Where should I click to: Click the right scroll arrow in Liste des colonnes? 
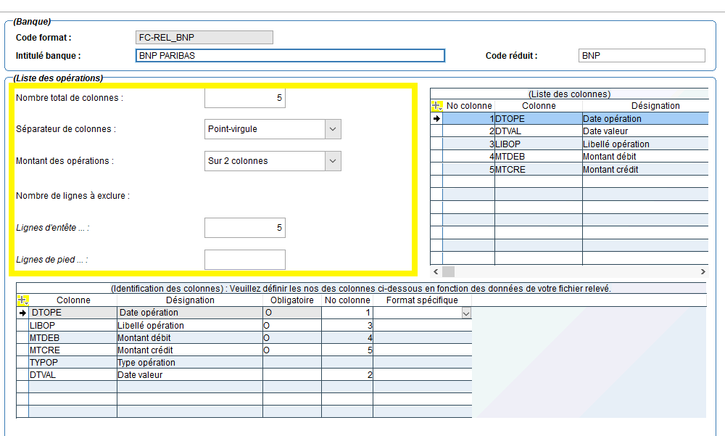703,272
